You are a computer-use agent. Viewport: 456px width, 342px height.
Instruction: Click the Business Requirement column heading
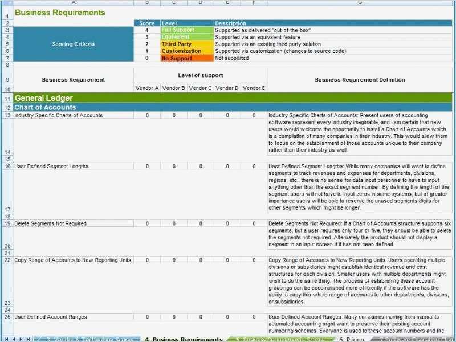pyautogui.click(x=74, y=80)
